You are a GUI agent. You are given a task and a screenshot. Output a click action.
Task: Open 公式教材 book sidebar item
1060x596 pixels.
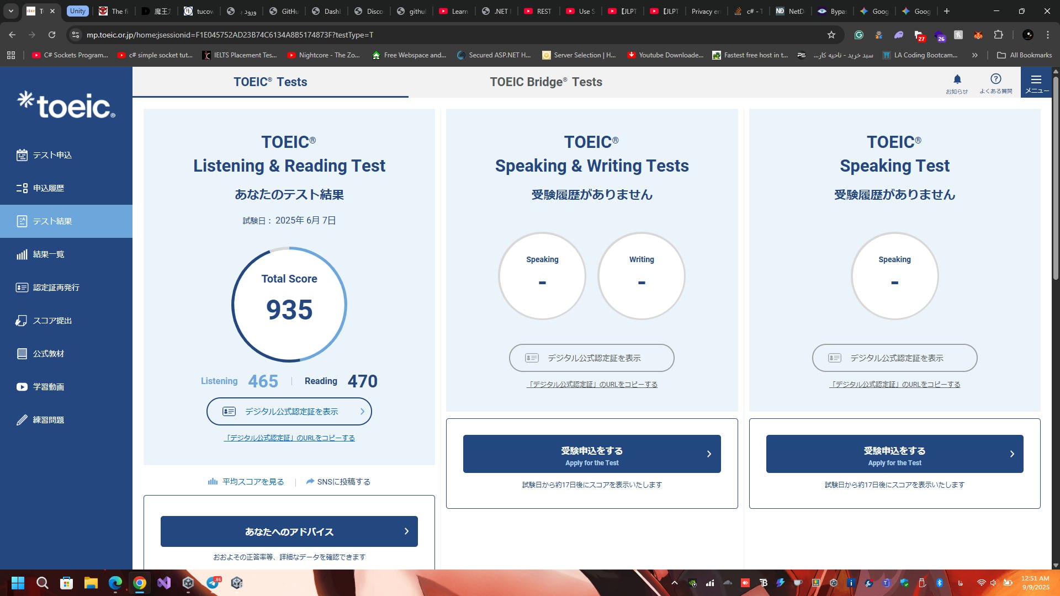pyautogui.click(x=48, y=354)
